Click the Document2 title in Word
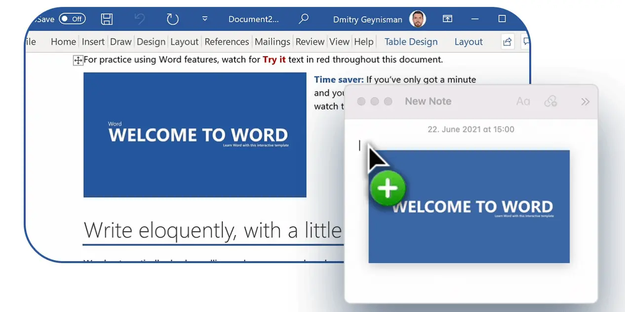The height and width of the screenshot is (312, 625). [253, 19]
